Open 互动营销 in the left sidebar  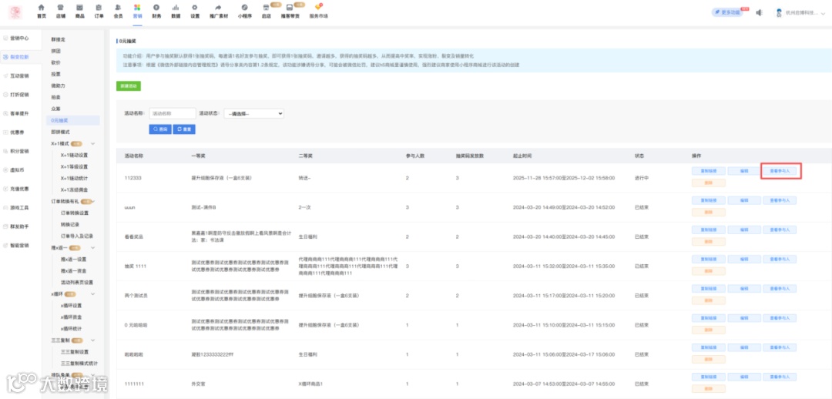point(19,76)
